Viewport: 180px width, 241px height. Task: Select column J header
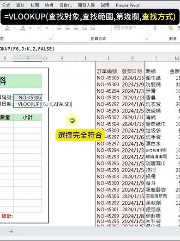tap(108, 58)
